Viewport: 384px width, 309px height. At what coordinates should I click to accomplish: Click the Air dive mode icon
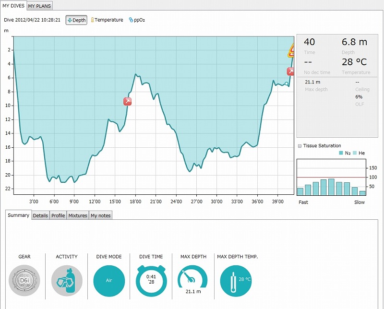pyautogui.click(x=109, y=281)
